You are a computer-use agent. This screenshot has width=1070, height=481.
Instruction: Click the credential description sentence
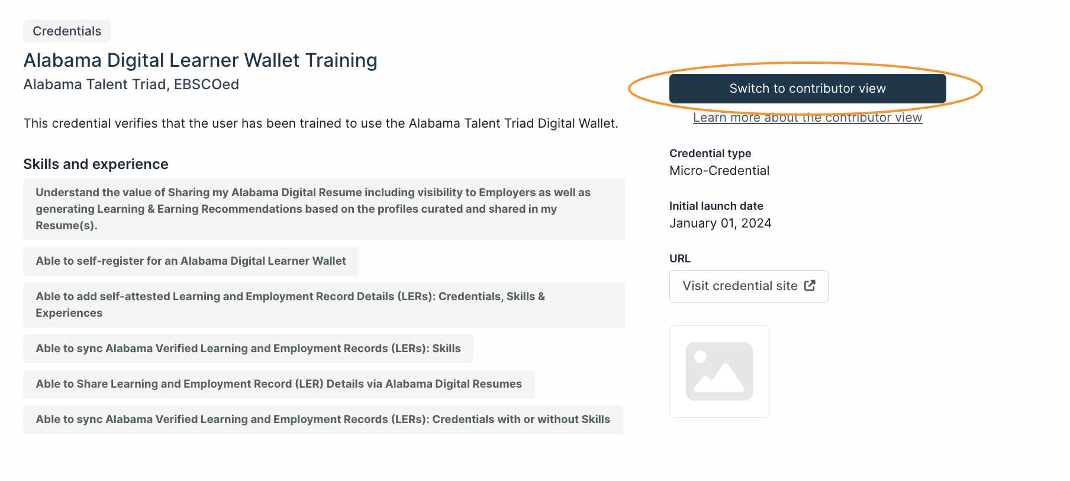(x=320, y=123)
